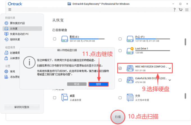Open the shopping cart icon
Viewport: 191px width, 125px height.
click(181, 10)
